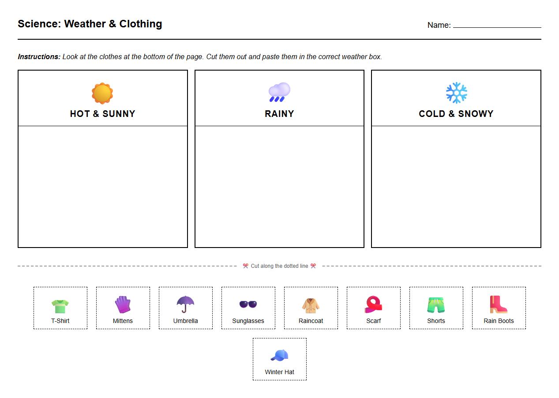
Task: Click the sun icon above HOT & SUNNY
Action: [x=102, y=93]
